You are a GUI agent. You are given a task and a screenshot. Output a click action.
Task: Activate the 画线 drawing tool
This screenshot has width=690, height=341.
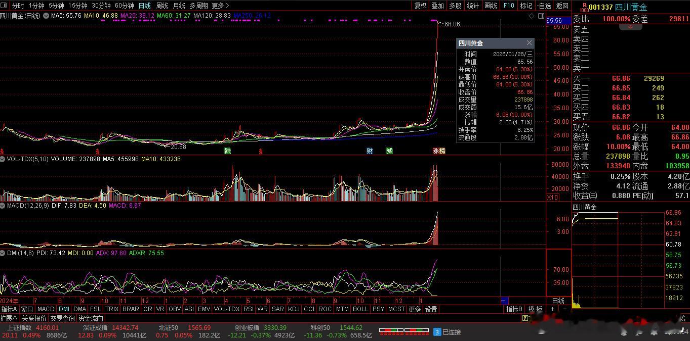(x=491, y=6)
